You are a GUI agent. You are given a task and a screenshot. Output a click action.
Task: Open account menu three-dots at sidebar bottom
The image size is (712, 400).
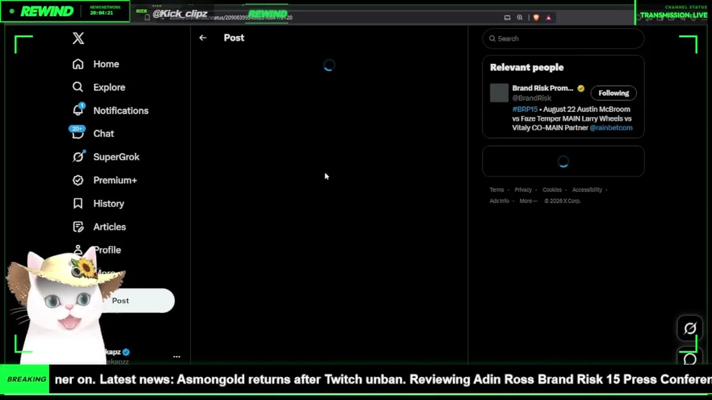(x=176, y=356)
